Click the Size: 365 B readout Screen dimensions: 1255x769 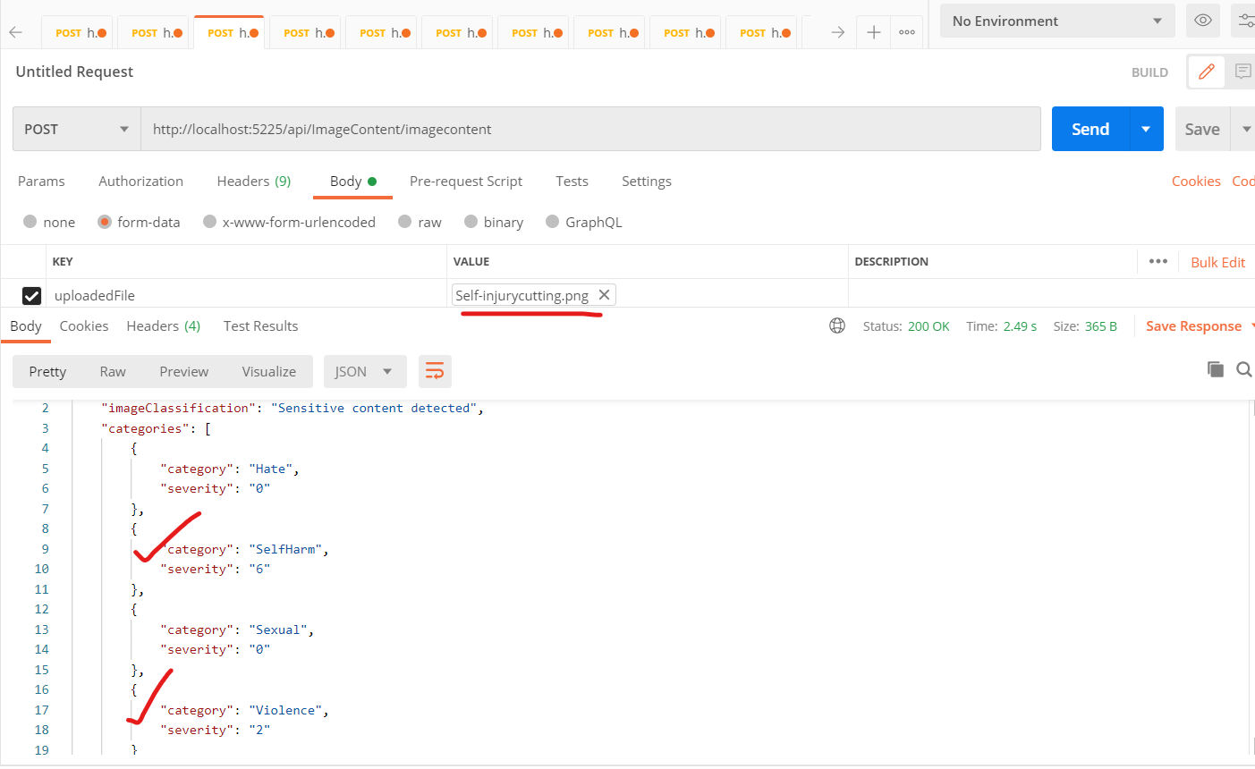1085,325
